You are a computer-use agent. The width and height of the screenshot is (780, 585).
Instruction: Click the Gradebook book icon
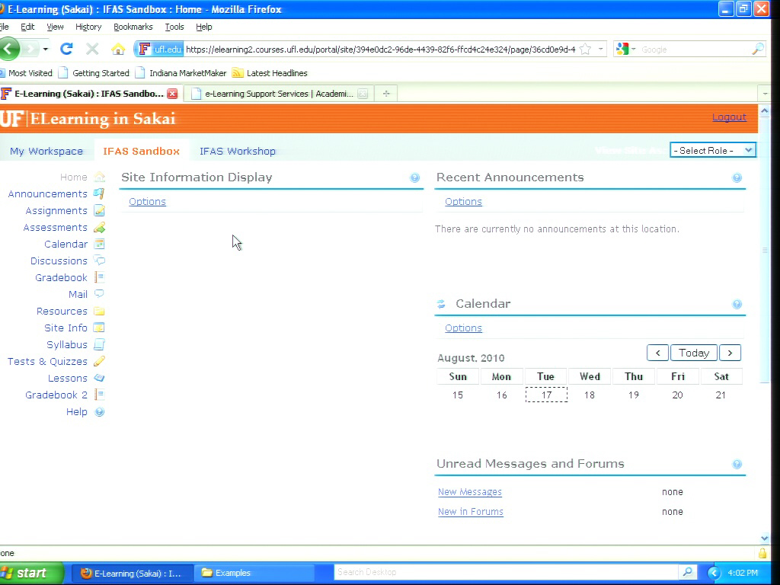(x=99, y=277)
